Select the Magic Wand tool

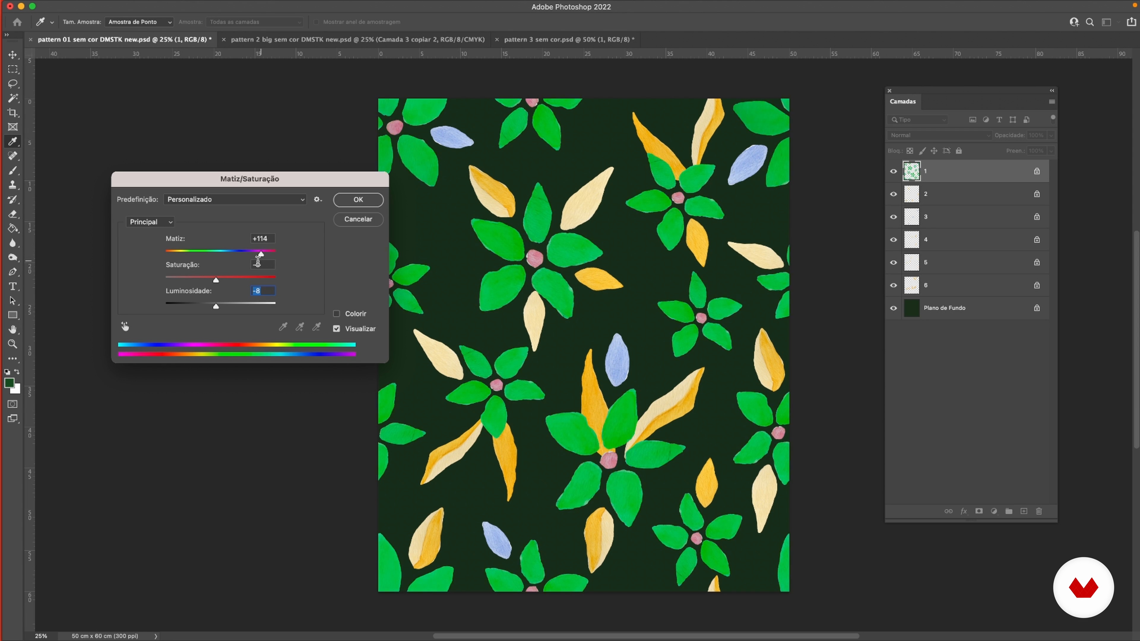pyautogui.click(x=12, y=98)
